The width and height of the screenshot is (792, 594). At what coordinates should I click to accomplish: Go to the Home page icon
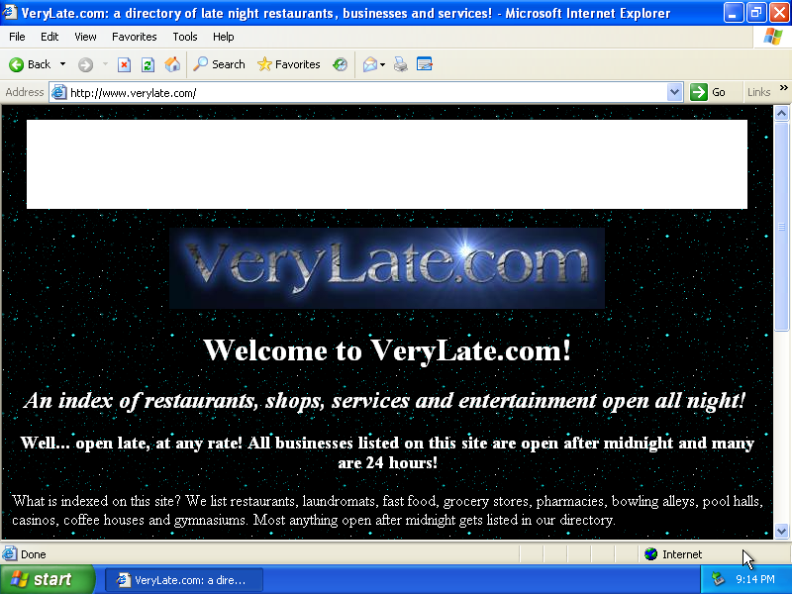coord(172,64)
